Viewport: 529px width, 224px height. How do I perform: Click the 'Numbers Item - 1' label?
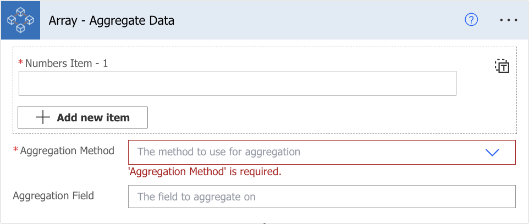pos(67,63)
